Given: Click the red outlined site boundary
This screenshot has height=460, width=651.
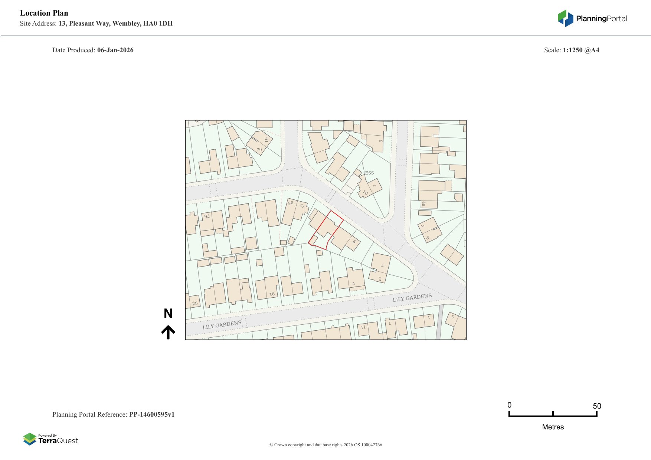Looking at the screenshot, I should coord(326,230).
